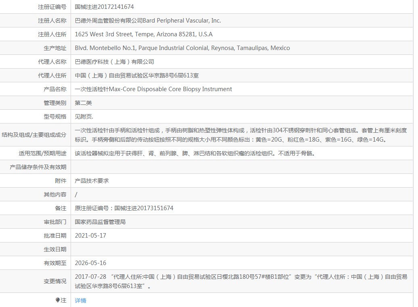Click the product name Max-Core Disposable Core Biopsy Instrument

[170, 89]
